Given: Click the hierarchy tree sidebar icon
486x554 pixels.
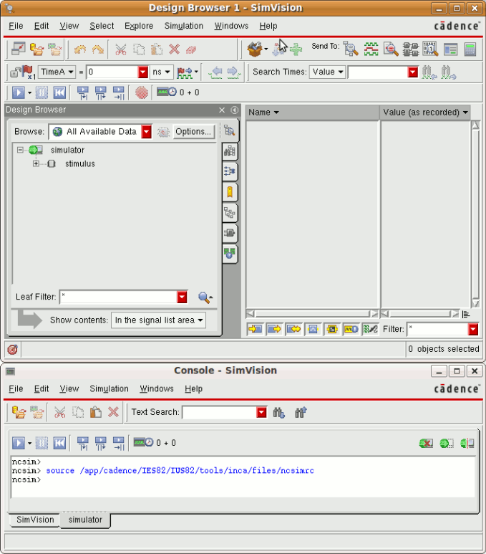Looking at the screenshot, I should point(230,213).
